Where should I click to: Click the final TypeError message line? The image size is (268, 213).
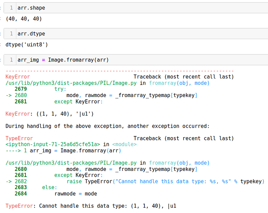click(91, 206)
